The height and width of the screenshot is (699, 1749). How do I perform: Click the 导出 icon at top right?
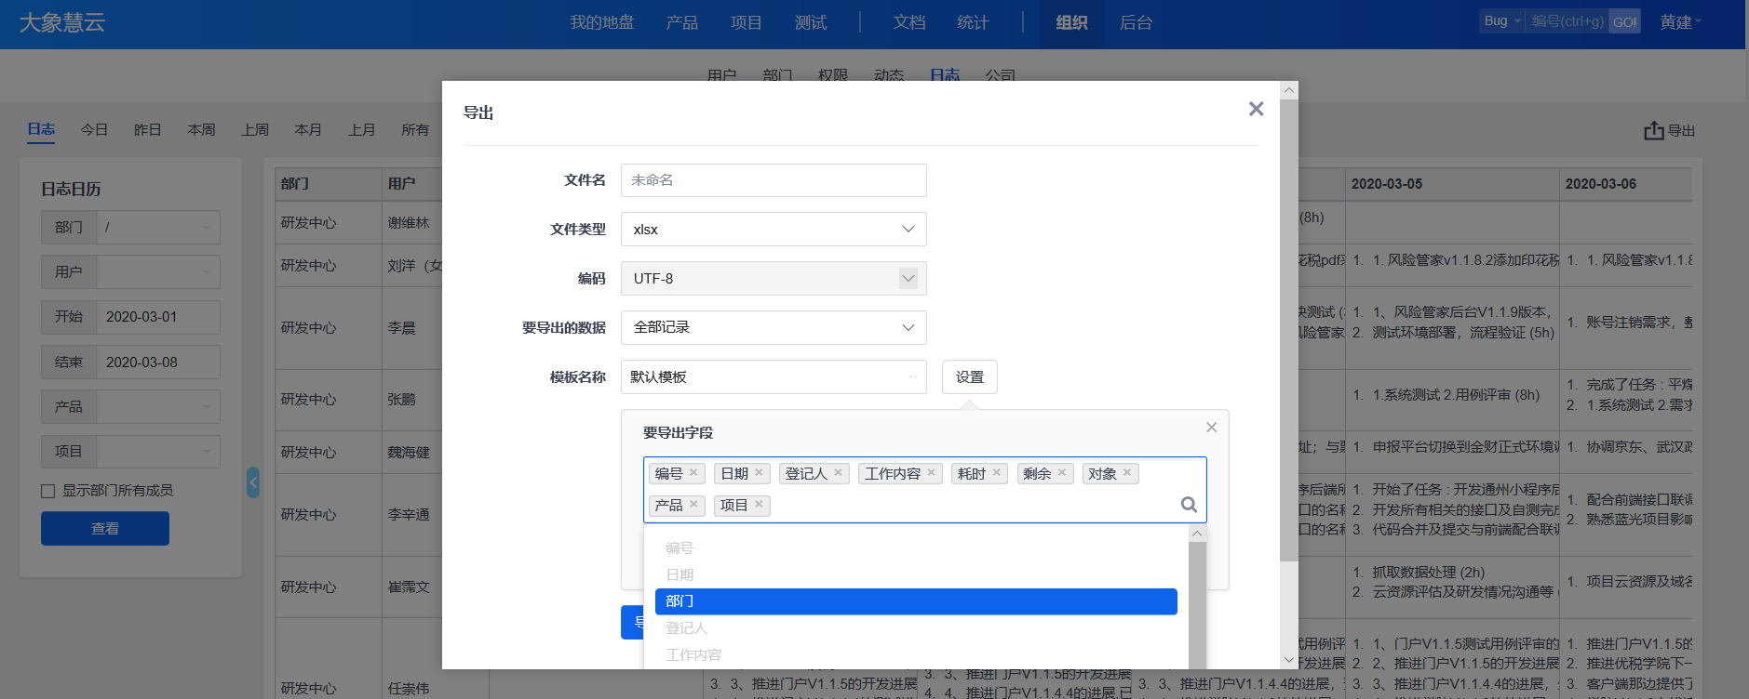[1669, 131]
